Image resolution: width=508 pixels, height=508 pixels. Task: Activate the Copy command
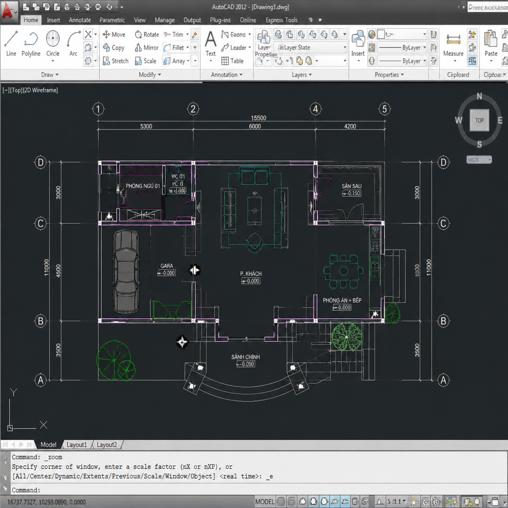(x=114, y=48)
